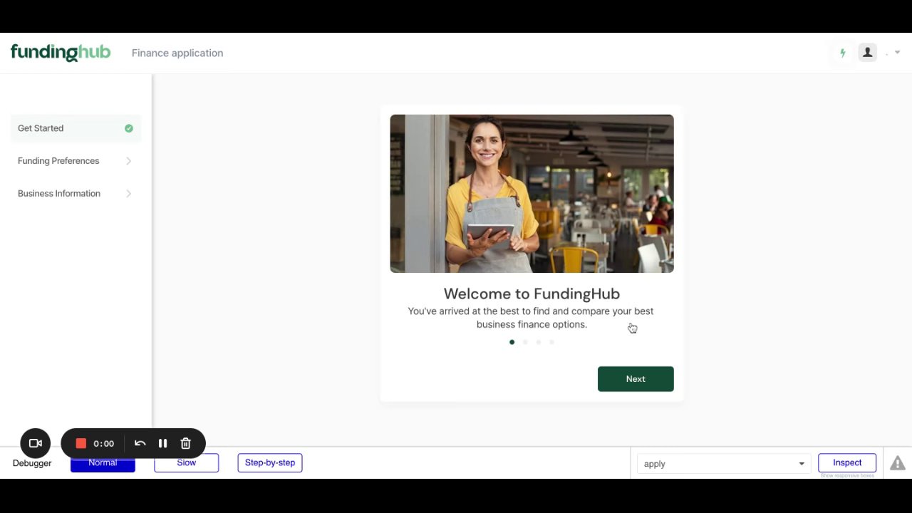The height and width of the screenshot is (513, 912).
Task: Click the fundinghub logo
Action: (61, 53)
